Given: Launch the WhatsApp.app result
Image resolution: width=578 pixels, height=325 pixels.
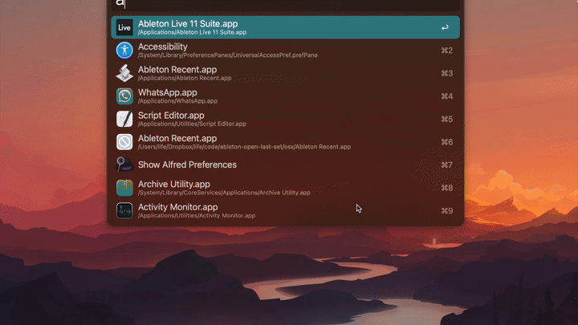Looking at the screenshot, I should pos(286,96).
